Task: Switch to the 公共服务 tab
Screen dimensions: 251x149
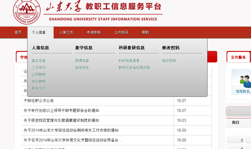Action: click(x=238, y=57)
